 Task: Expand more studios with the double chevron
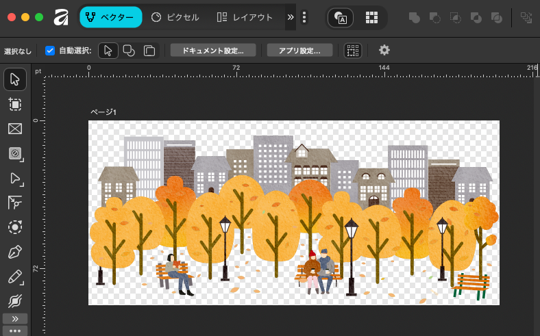click(291, 17)
